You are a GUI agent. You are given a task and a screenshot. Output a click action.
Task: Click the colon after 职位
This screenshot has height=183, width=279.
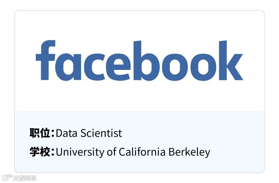coord(53,134)
